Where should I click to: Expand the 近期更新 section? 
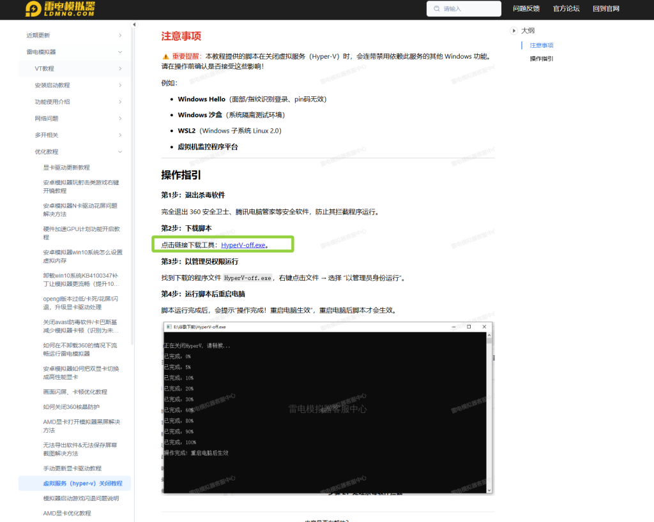[120, 35]
